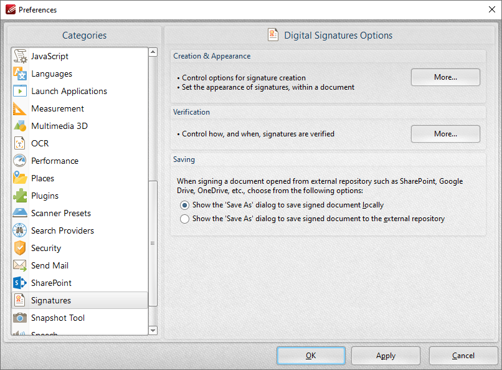Click the Saving section heading
The height and width of the screenshot is (370, 502).
click(x=184, y=159)
